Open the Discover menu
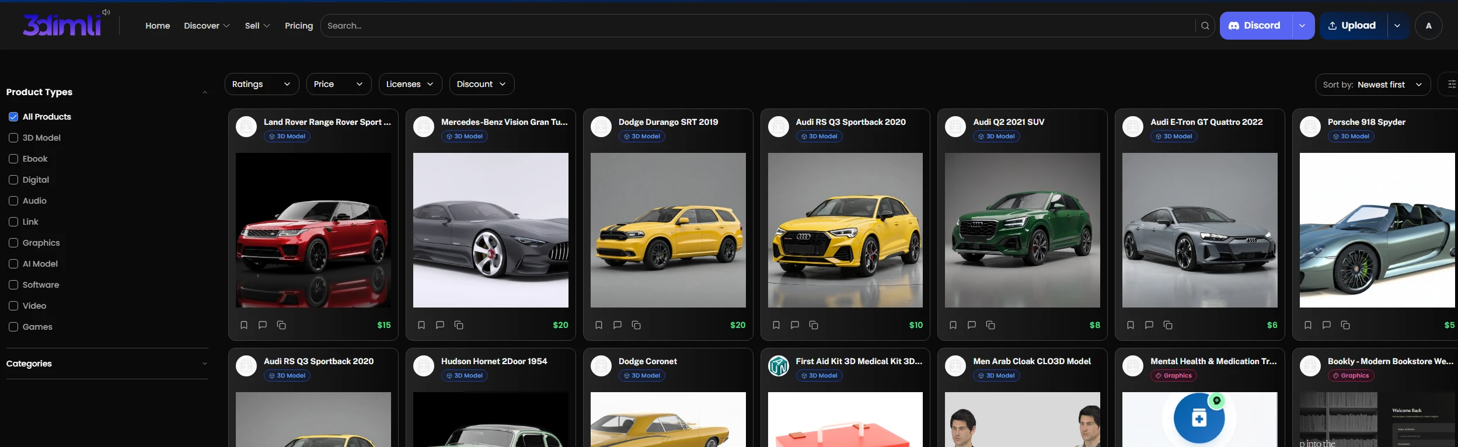This screenshot has width=1458, height=447. 207,26
